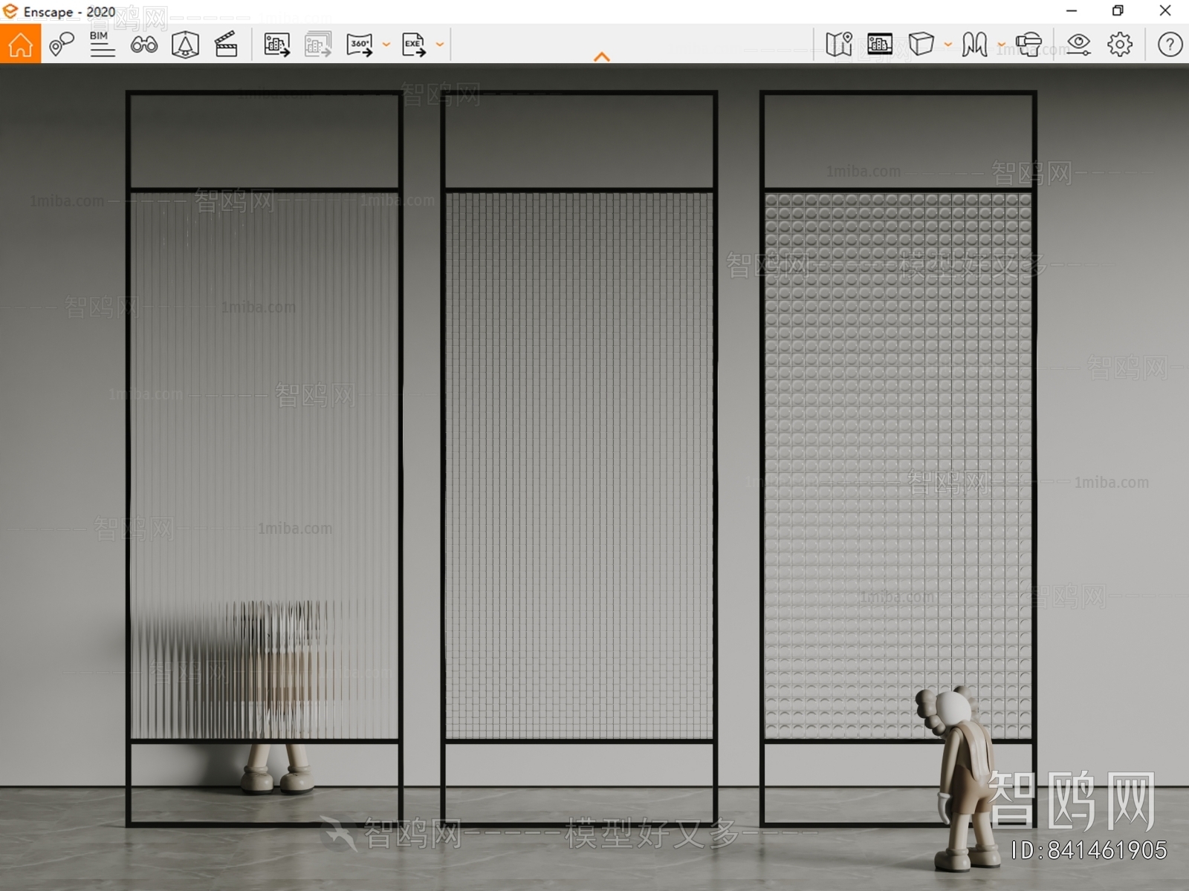Open view management binoculars icon
Image resolution: width=1189 pixels, height=891 pixels.
tap(143, 45)
